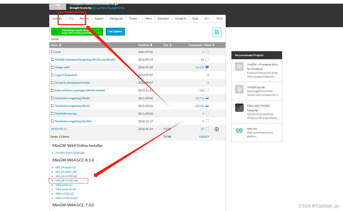The image size is (343, 211).
Task: Open the News tab
Action: [148, 19]
